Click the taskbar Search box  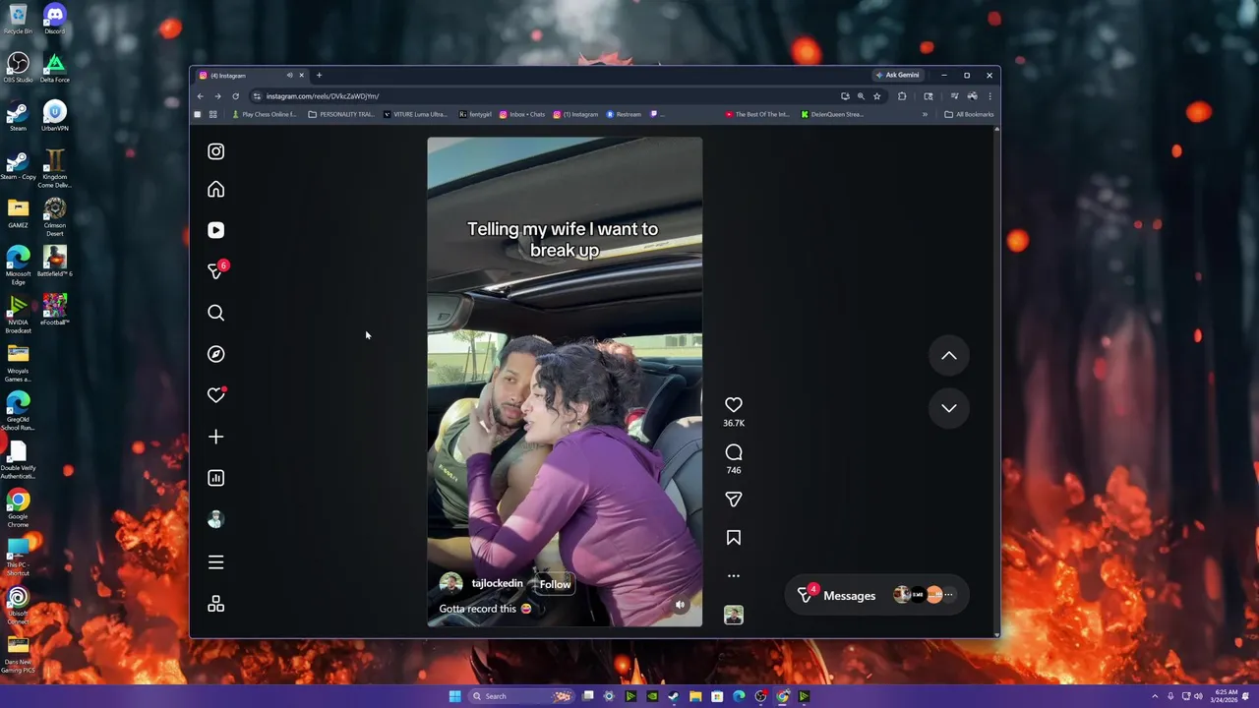click(x=521, y=696)
